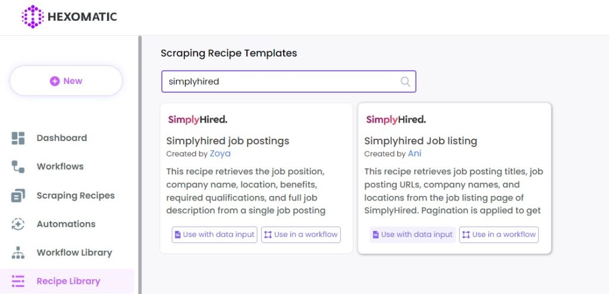
Task: Use job postings recipe in a workflow
Action: click(300, 234)
